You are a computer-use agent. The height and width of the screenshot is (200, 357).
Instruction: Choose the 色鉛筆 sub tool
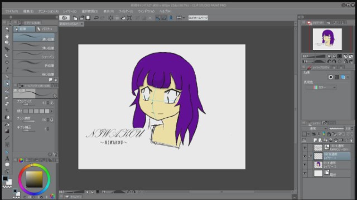34,64
